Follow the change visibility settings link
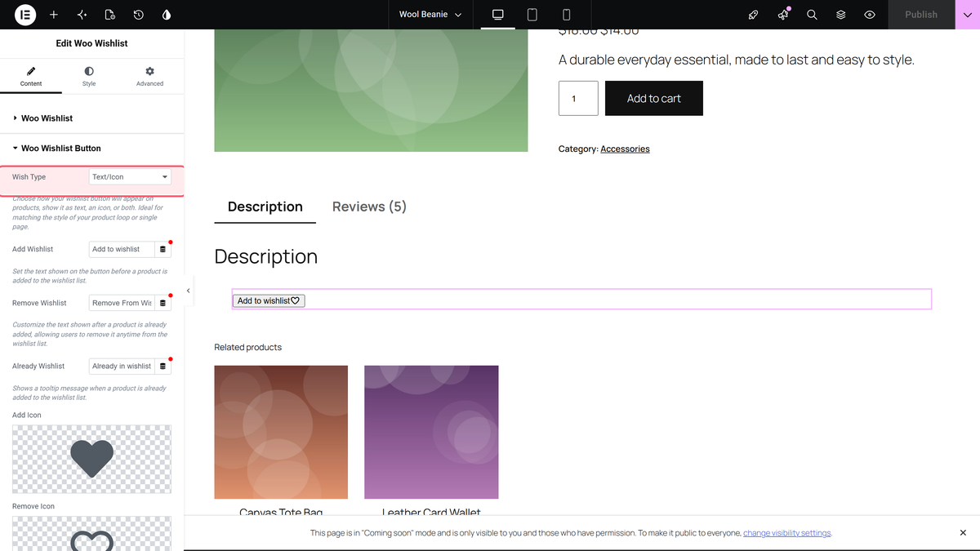 point(787,533)
